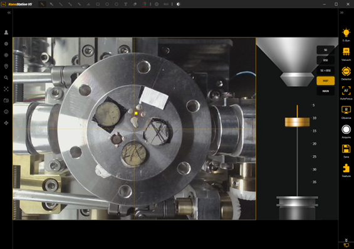The width and height of the screenshot is (354, 249).
Task: Open the color wheel picker
Action: (x=144, y=4)
